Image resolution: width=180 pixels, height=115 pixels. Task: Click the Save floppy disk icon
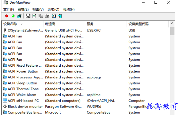point(28,16)
